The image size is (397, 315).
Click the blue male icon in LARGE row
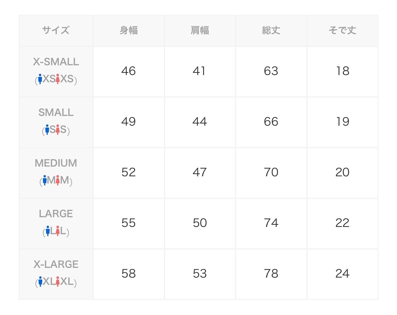pos(48,231)
